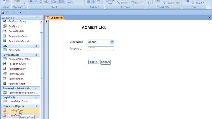Click the PaymentReport report icon

coord(4,83)
